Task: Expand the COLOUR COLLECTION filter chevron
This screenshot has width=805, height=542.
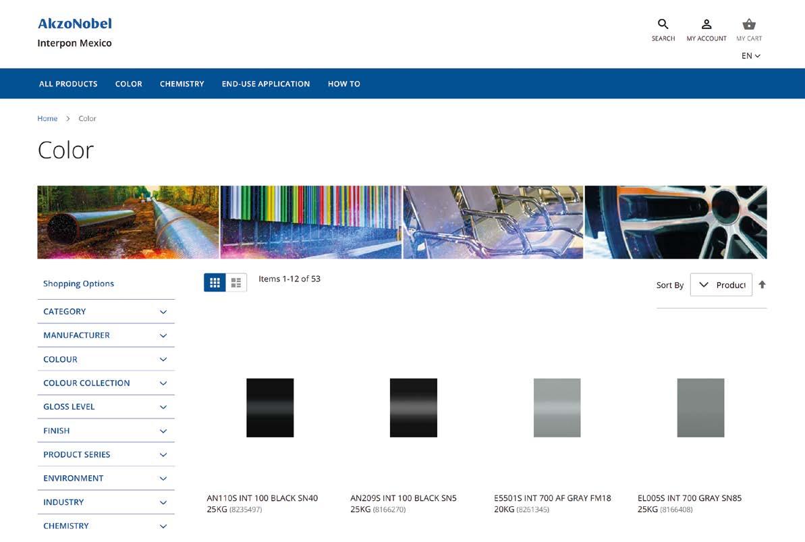Action: 163,383
